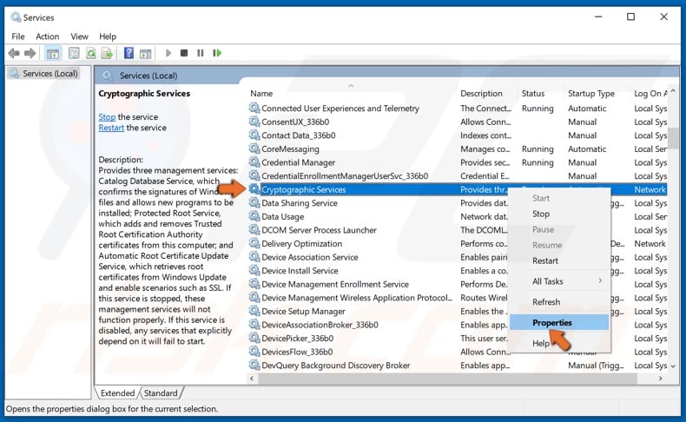The width and height of the screenshot is (686, 422).
Task: Click the horizontal scrollbar thumb
Action: click(447, 379)
